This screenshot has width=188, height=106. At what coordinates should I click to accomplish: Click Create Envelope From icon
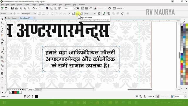click(x=109, y=14)
